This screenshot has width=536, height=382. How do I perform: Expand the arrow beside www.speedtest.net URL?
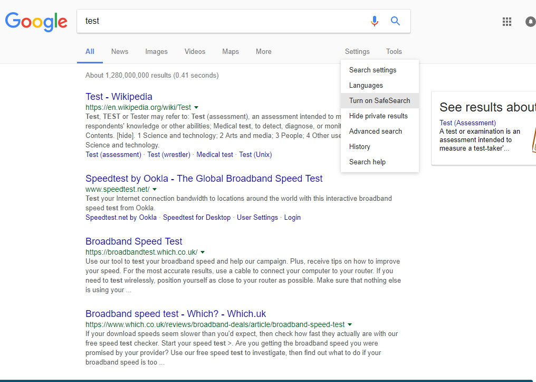point(155,189)
